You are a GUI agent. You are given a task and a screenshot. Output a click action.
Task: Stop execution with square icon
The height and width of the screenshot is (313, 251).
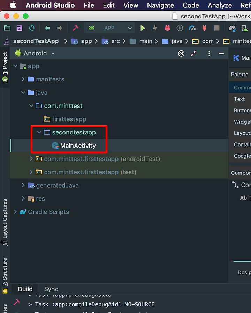pos(216,28)
